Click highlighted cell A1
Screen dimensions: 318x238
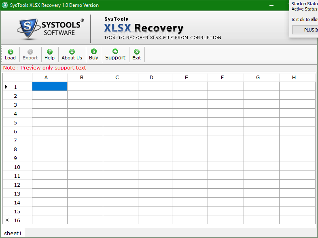(x=50, y=86)
